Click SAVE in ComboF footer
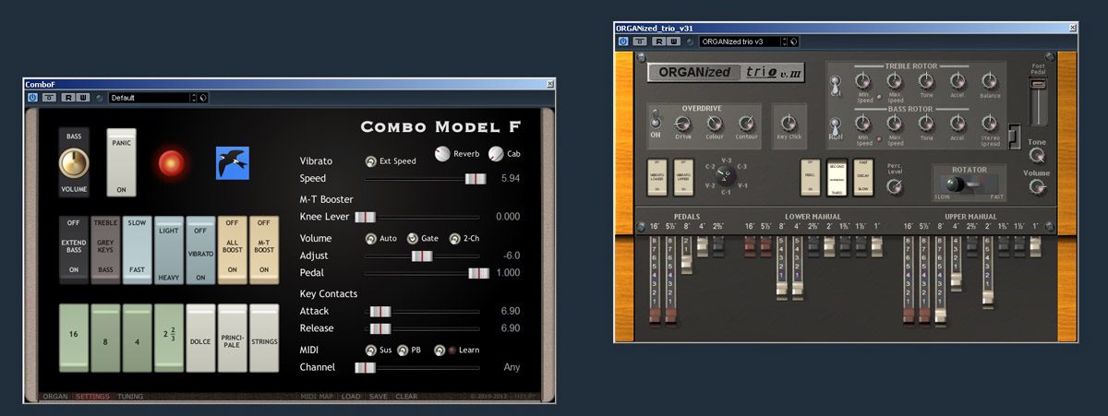1108x416 pixels. 379,397
